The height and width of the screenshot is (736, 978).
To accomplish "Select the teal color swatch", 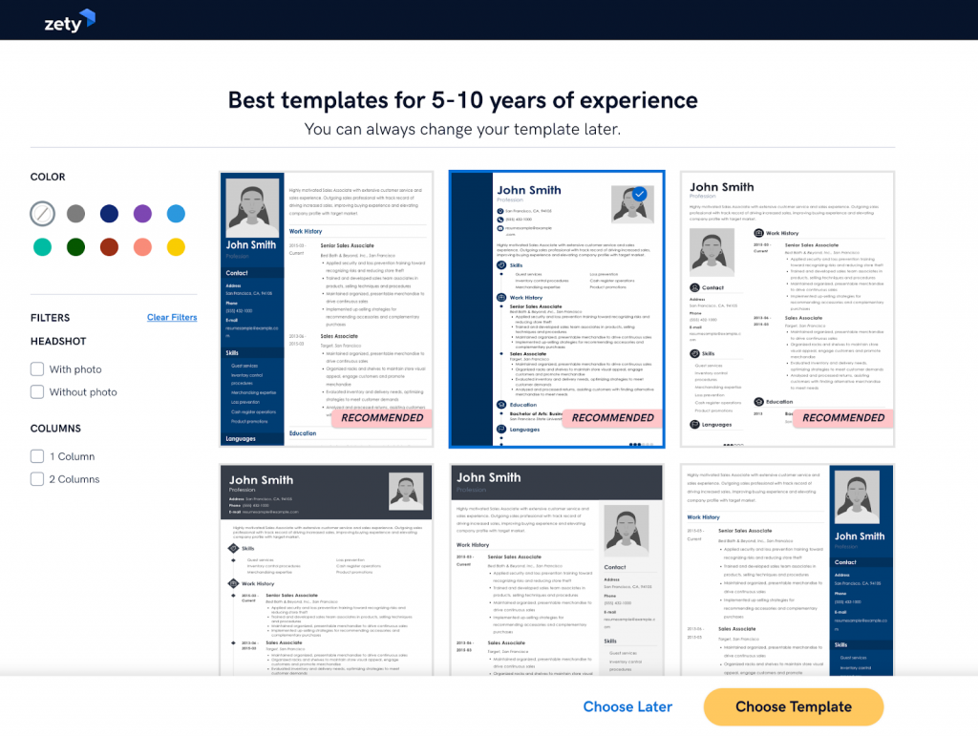I will [42, 246].
